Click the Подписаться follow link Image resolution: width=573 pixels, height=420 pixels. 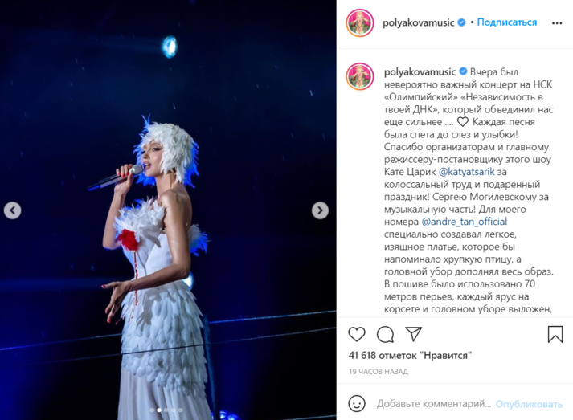coord(507,22)
